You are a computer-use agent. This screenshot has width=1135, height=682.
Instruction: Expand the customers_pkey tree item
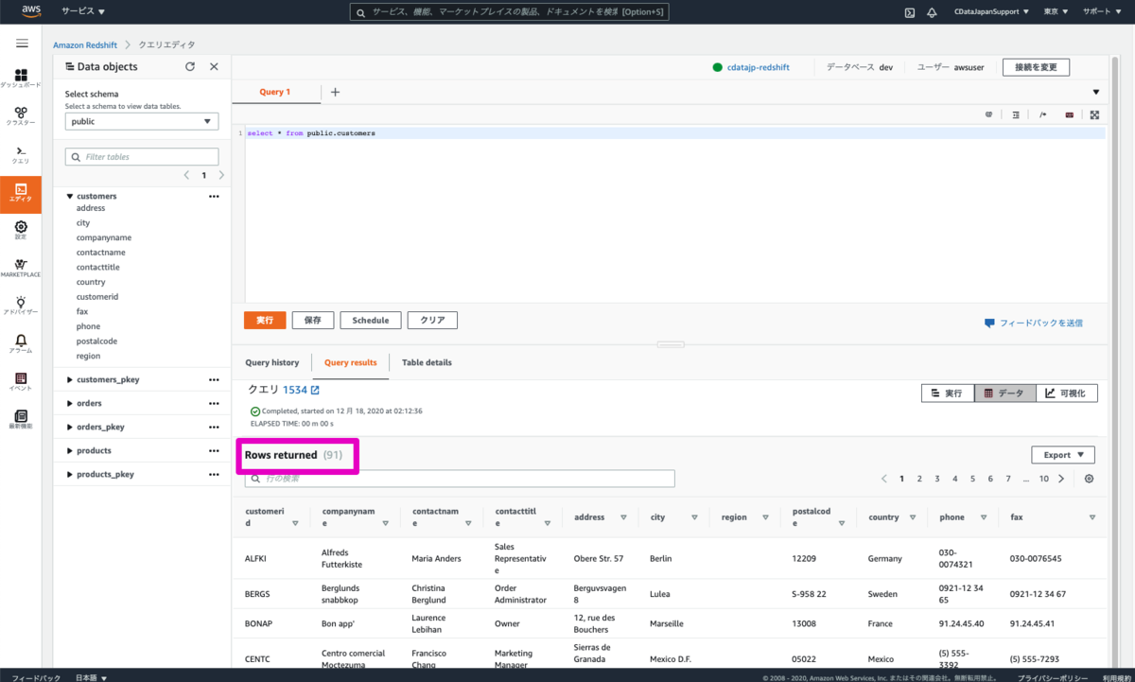(70, 379)
